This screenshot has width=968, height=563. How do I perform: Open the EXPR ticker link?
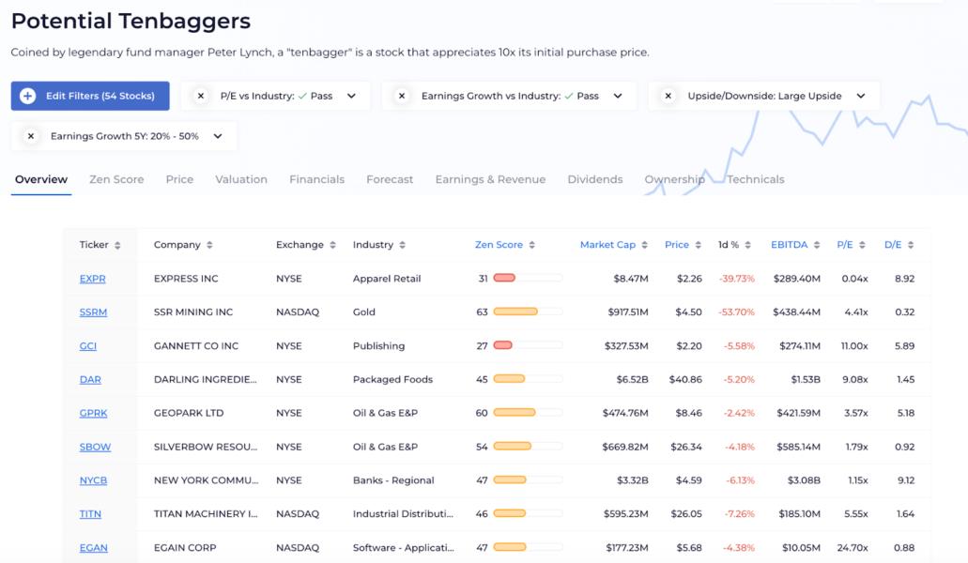click(93, 279)
